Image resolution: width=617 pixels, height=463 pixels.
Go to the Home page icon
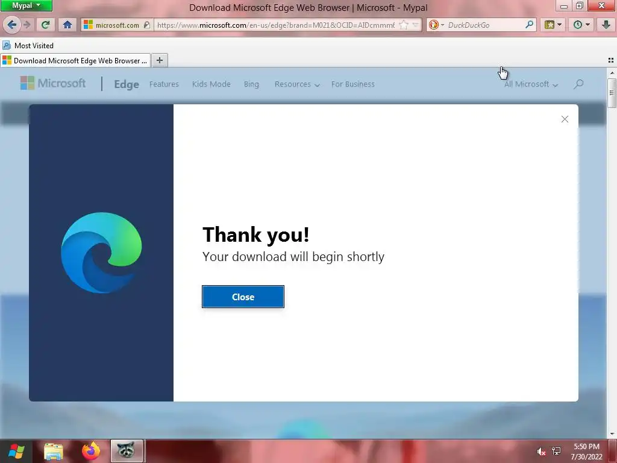point(67,25)
